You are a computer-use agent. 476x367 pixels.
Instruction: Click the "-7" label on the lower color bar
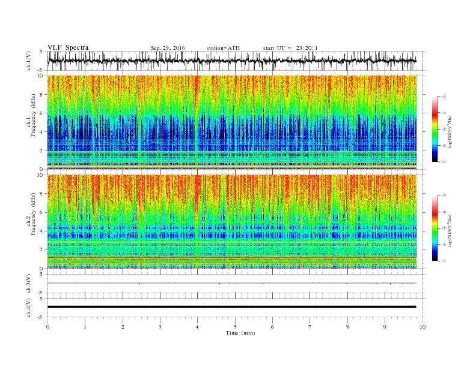[x=444, y=261]
